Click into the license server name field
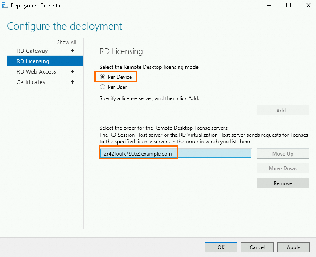The width and height of the screenshot is (316, 257). coord(176,110)
